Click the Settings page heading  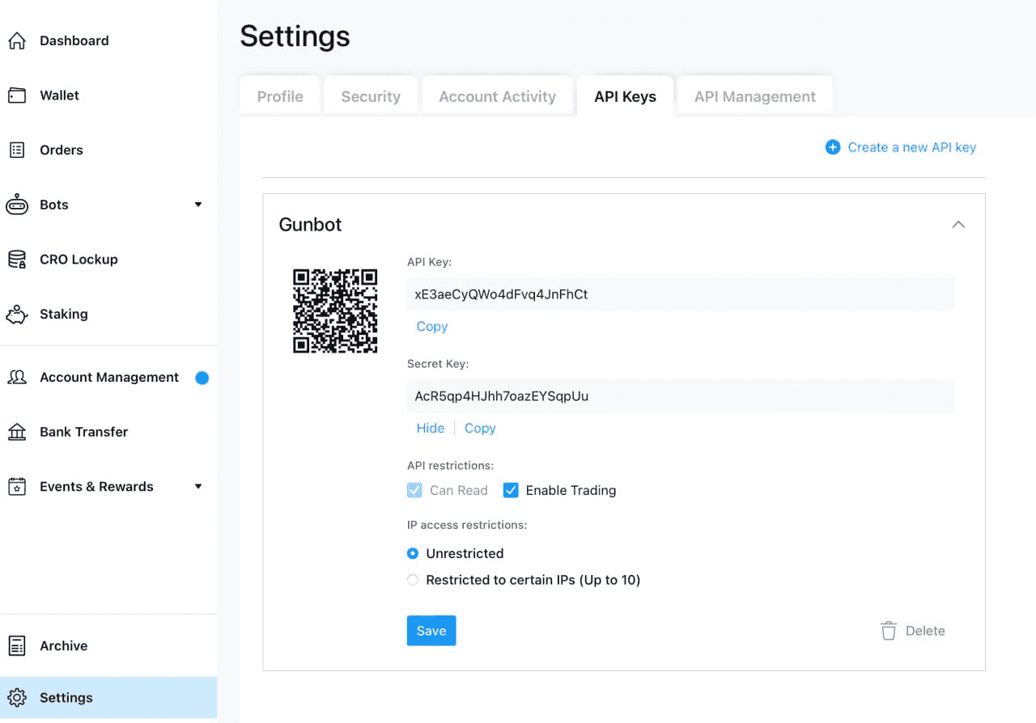[x=295, y=36]
